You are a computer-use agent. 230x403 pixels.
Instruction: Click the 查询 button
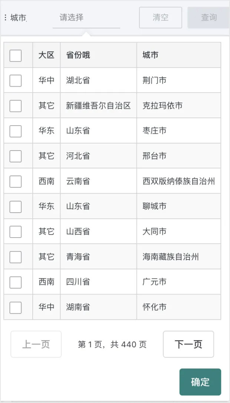point(208,17)
